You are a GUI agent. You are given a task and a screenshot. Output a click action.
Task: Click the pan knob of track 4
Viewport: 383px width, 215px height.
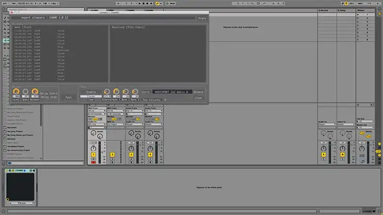click(x=150, y=148)
